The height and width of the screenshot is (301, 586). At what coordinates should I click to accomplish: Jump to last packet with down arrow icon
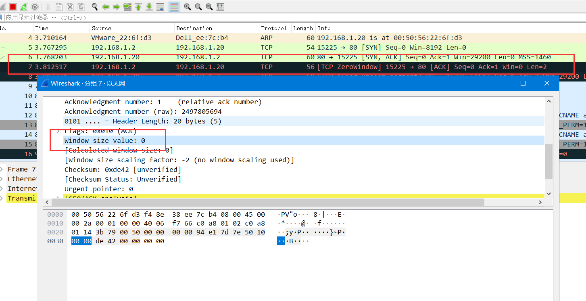(x=149, y=7)
